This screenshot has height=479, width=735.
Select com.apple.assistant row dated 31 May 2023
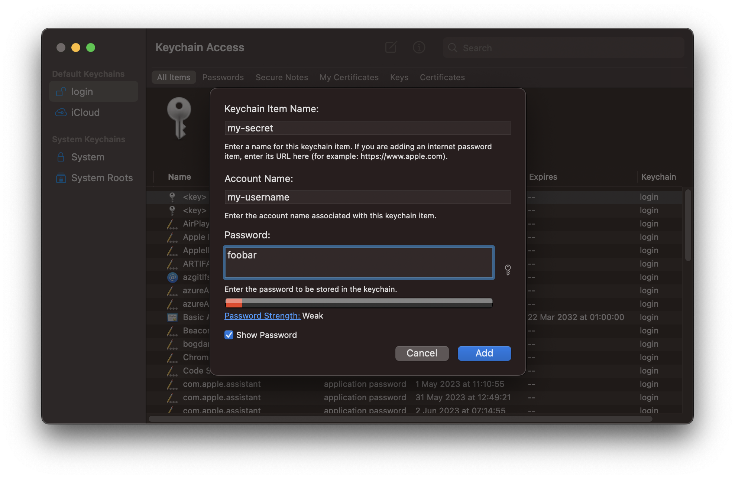pyautogui.click(x=414, y=397)
